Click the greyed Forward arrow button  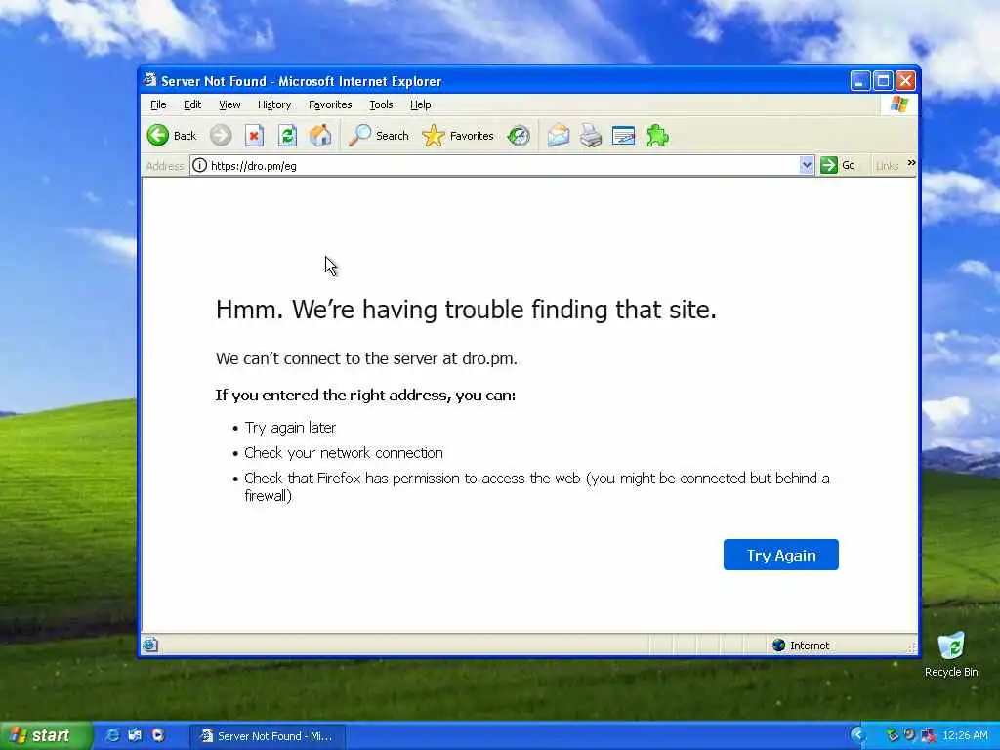(x=221, y=135)
